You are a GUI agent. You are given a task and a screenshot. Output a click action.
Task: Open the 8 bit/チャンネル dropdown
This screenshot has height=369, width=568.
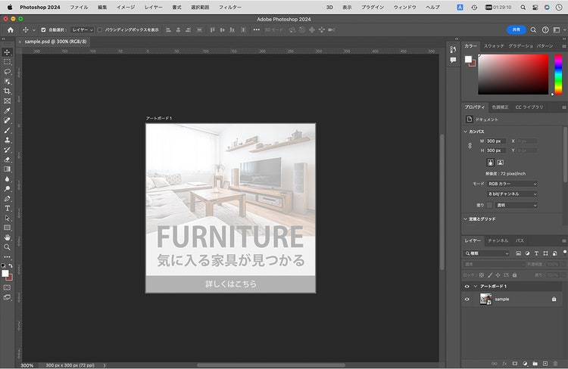tap(512, 194)
